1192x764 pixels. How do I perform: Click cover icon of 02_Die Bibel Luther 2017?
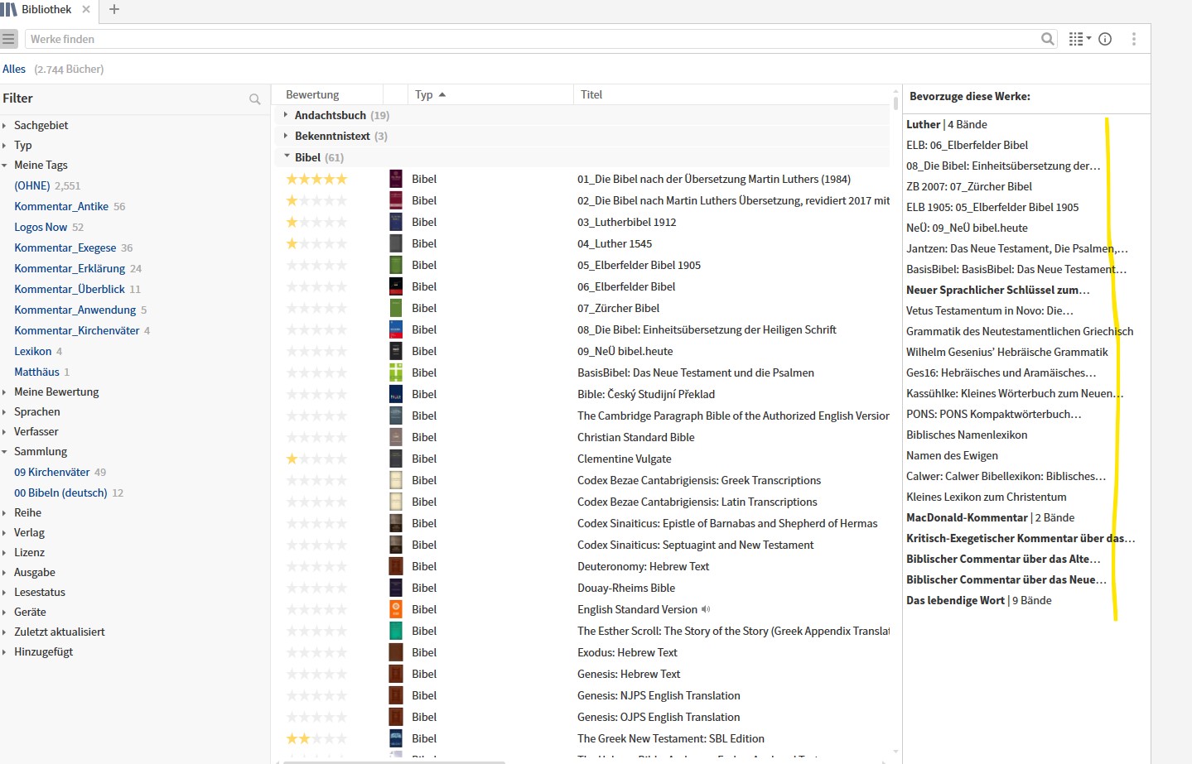coord(396,201)
